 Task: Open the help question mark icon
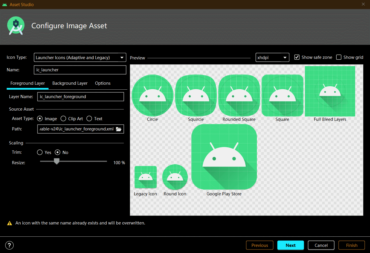tap(10, 245)
